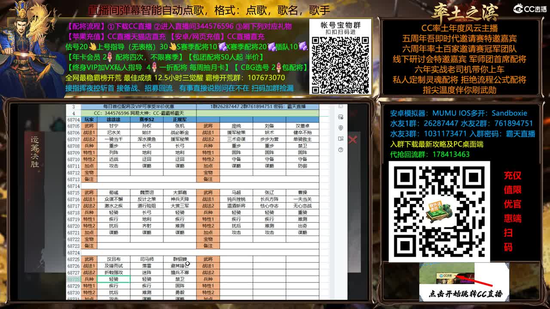The image size is (550, 309).
Task: Select the cell 赛季S2
Action: [x=147, y=119]
